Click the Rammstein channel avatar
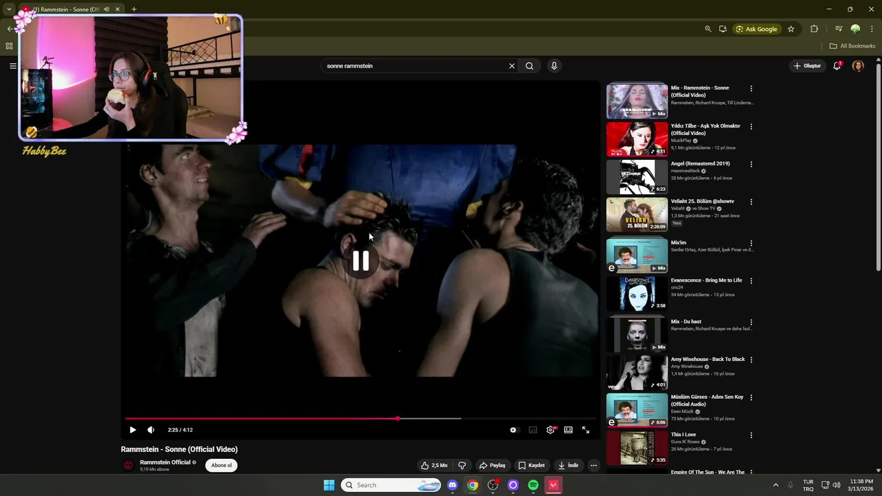882x496 pixels. pos(128,466)
